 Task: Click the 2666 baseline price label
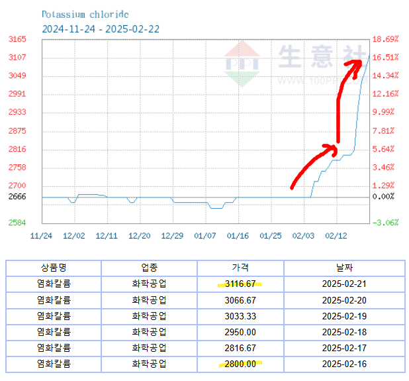point(17,196)
